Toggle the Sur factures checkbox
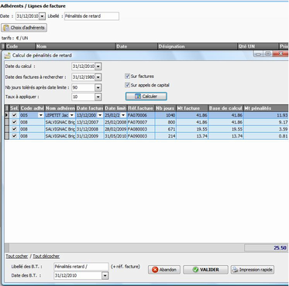Viewport: 289px width, 286px height. (x=127, y=77)
